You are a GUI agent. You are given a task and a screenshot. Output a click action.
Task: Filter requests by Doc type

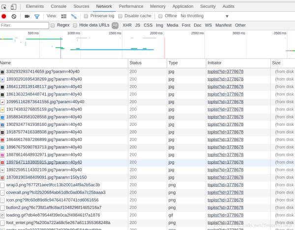pyautogui.click(x=198, y=25)
